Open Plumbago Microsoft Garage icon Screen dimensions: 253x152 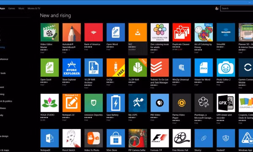(x=204, y=103)
